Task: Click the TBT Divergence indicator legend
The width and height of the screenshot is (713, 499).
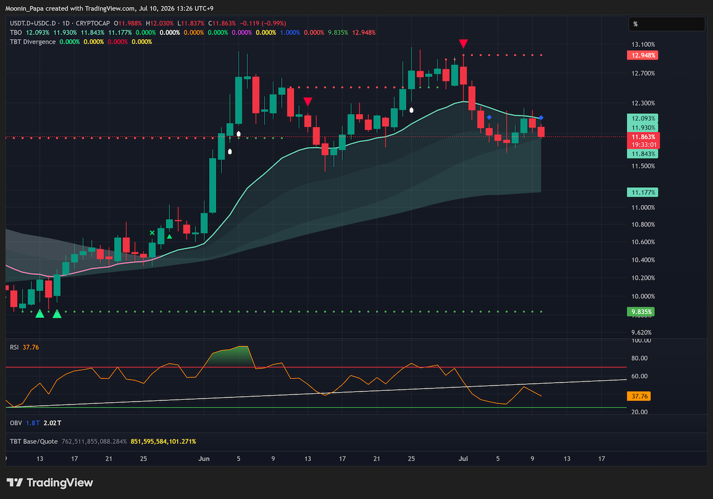Action: [33, 42]
